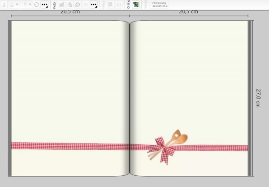Image resolution: width=269 pixels, height=187 pixels.
Task: Open the fill color dropdown arrow
Action: pos(30,4)
